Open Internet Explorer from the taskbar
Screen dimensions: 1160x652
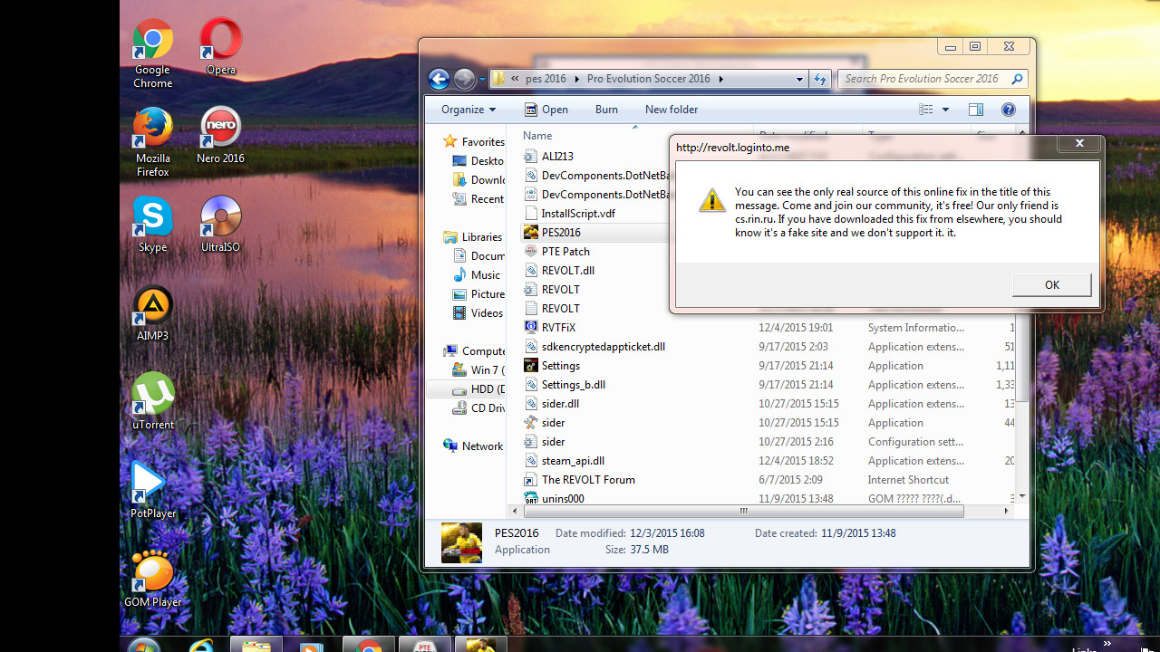[201, 645]
